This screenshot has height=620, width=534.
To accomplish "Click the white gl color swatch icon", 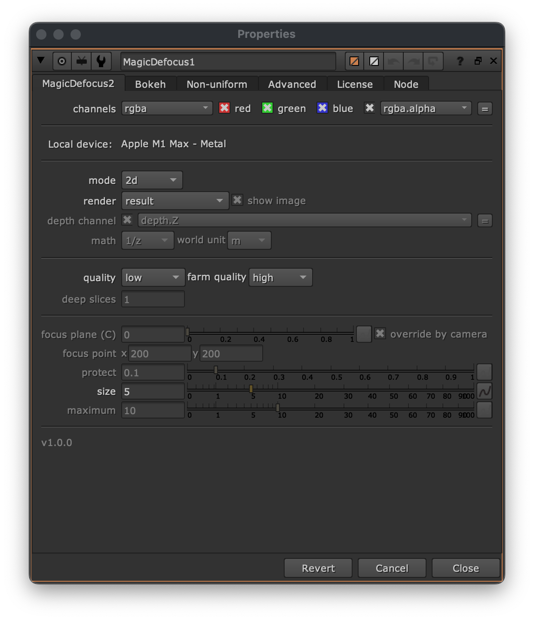I will point(374,61).
